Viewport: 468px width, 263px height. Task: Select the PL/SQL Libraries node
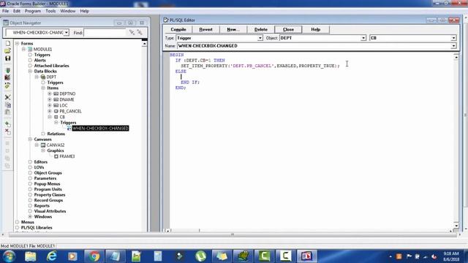click(x=37, y=227)
